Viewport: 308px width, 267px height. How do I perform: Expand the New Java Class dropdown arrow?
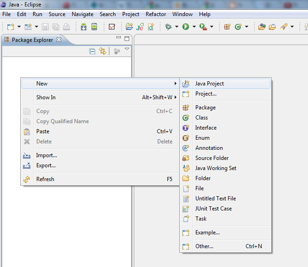pos(246,27)
